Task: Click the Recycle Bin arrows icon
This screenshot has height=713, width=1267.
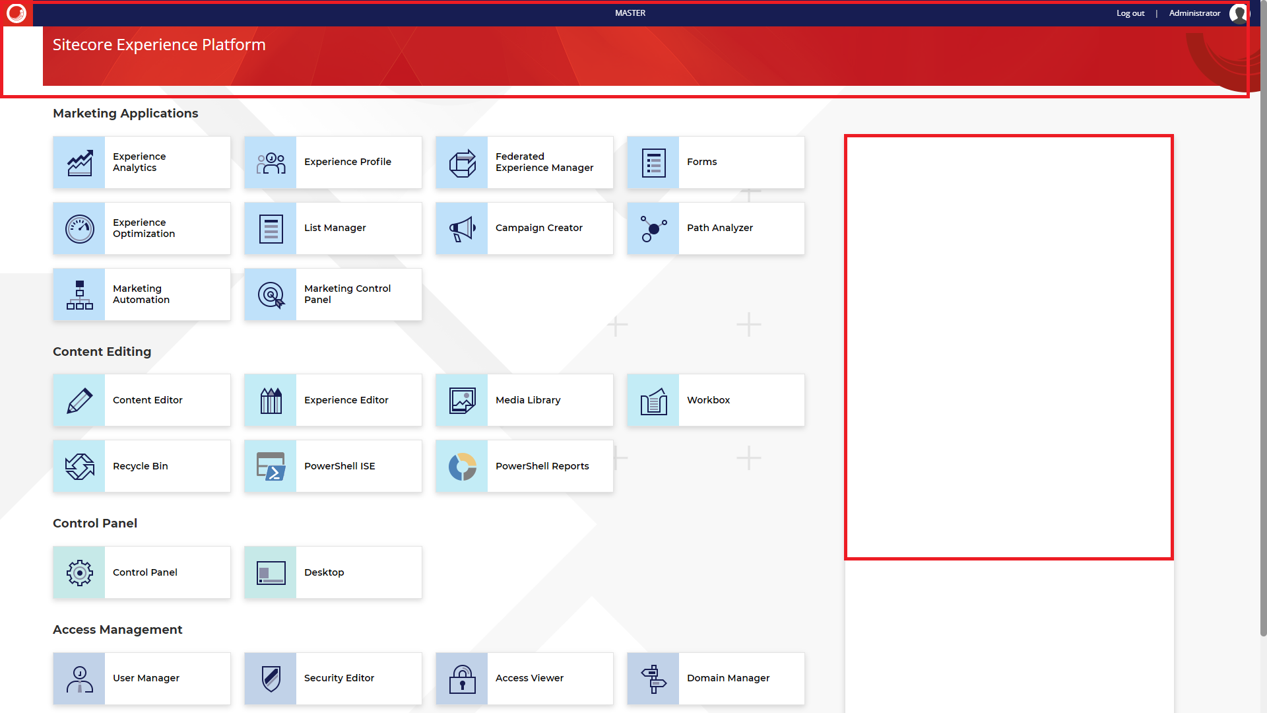Action: [x=79, y=466]
